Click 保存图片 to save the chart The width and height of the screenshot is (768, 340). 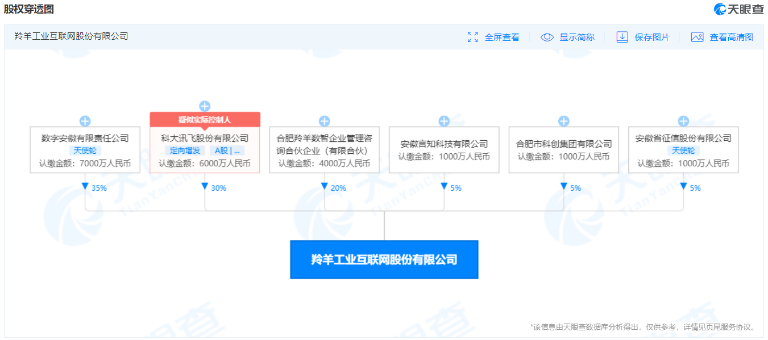point(652,37)
